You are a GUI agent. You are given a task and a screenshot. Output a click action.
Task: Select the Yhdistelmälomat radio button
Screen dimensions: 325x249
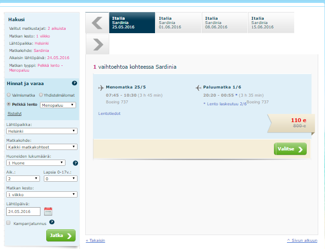41,95
